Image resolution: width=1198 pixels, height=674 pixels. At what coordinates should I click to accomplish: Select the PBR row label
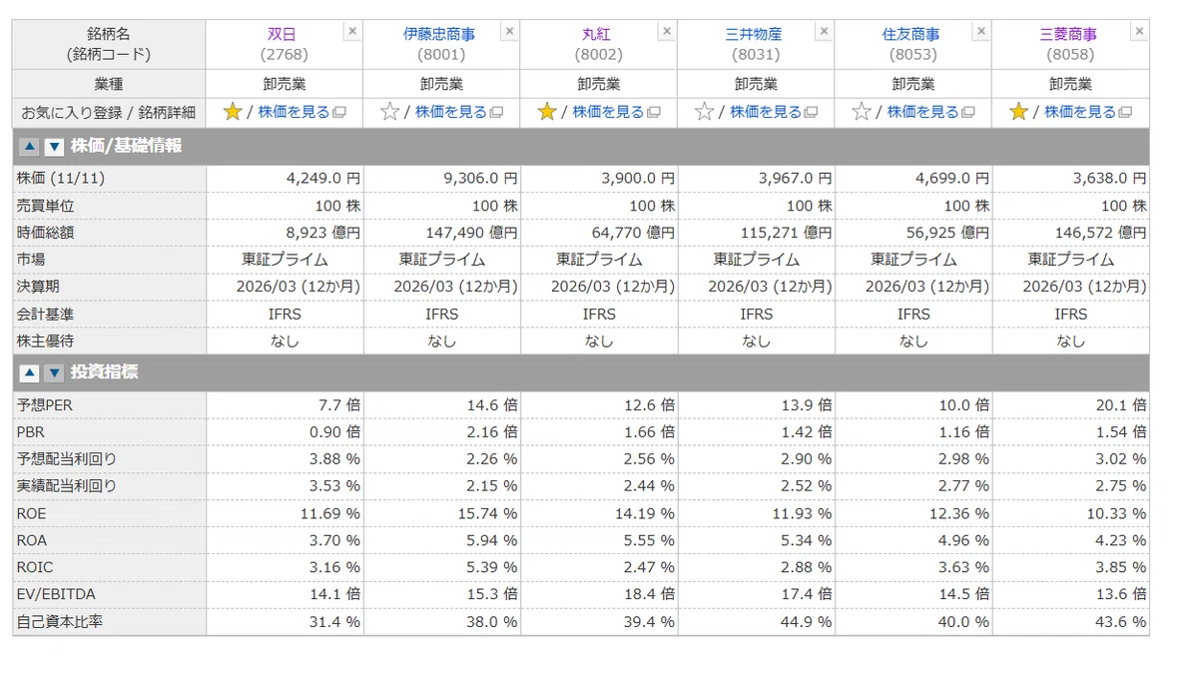click(x=31, y=432)
